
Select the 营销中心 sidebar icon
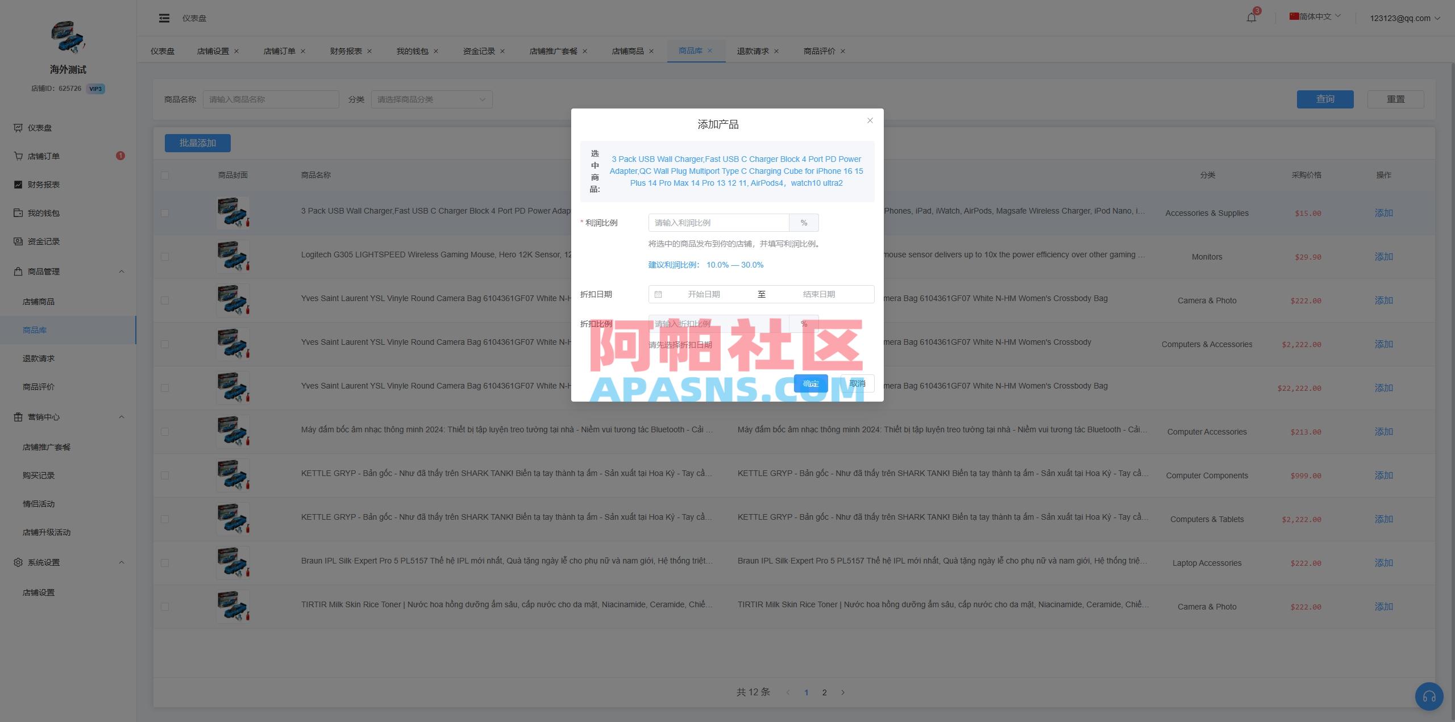(x=18, y=416)
